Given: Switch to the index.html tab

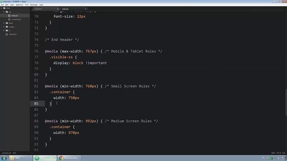Looking at the screenshot, I should pyautogui.click(x=46, y=9).
